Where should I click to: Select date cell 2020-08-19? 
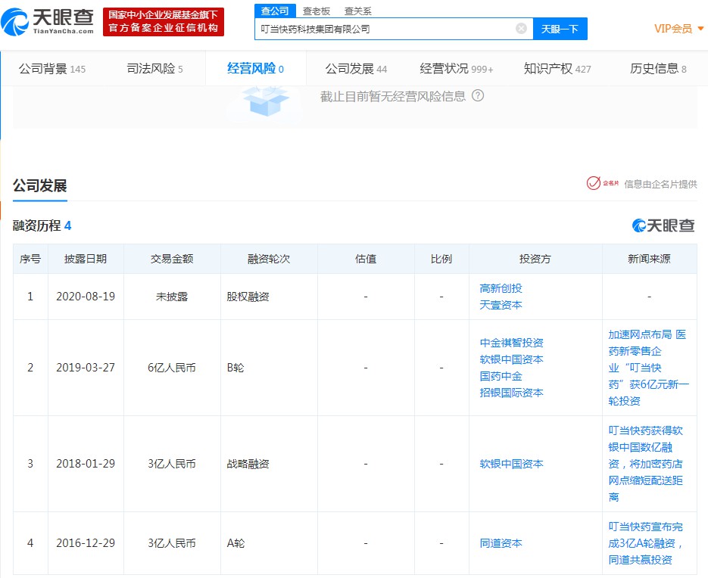(86, 297)
